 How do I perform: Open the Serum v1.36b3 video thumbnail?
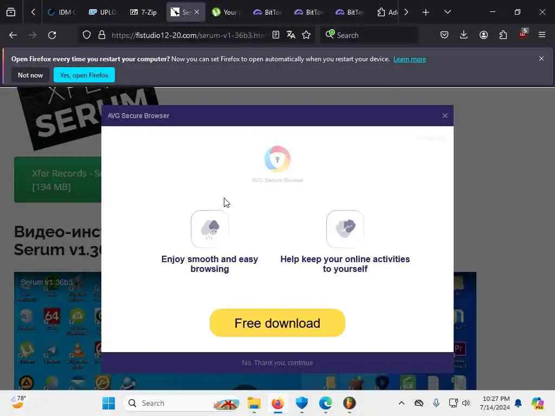point(245,331)
